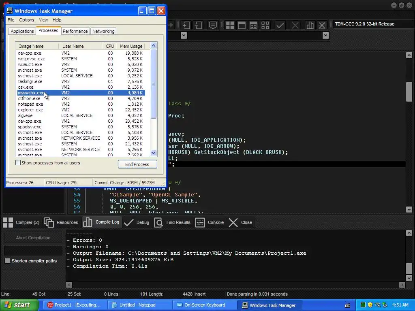Check Show processes from all users
The image size is (415, 311).
pos(18,163)
